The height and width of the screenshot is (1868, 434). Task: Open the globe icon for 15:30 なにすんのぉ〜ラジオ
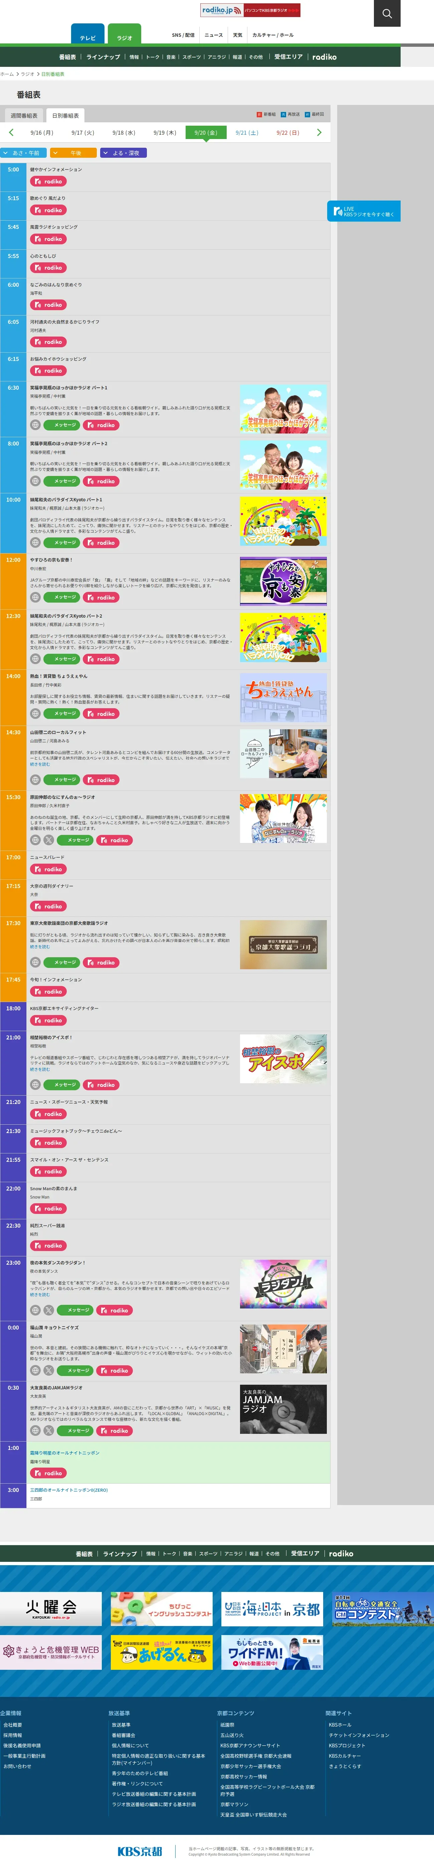[35, 840]
